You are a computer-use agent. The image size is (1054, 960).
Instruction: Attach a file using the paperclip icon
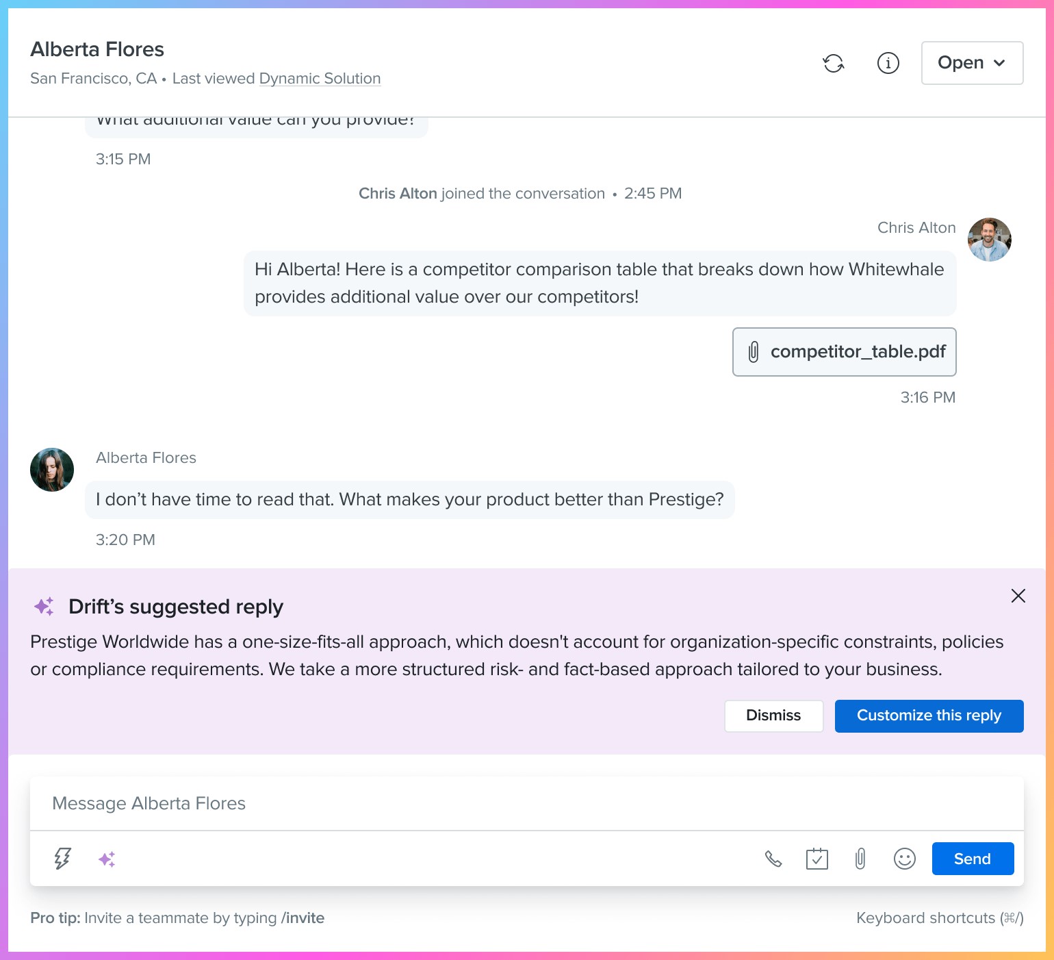860,858
